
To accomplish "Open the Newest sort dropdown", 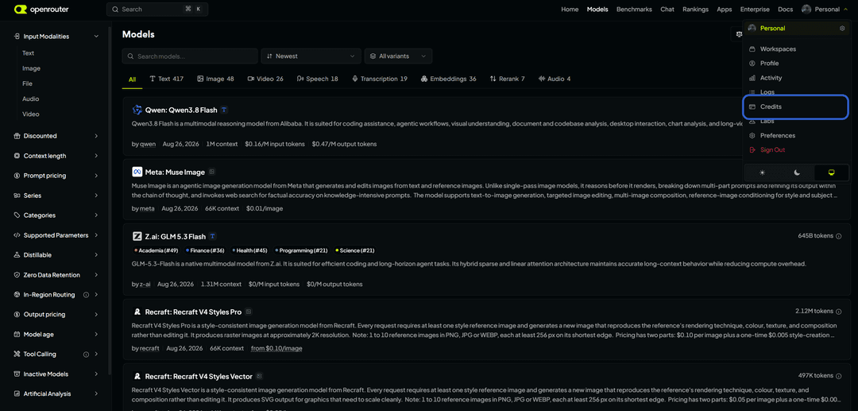I will click(311, 56).
